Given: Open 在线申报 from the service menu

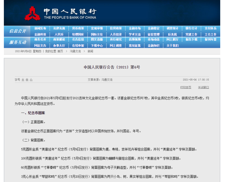Looking at the screenshot, I should [x=78, y=46].
